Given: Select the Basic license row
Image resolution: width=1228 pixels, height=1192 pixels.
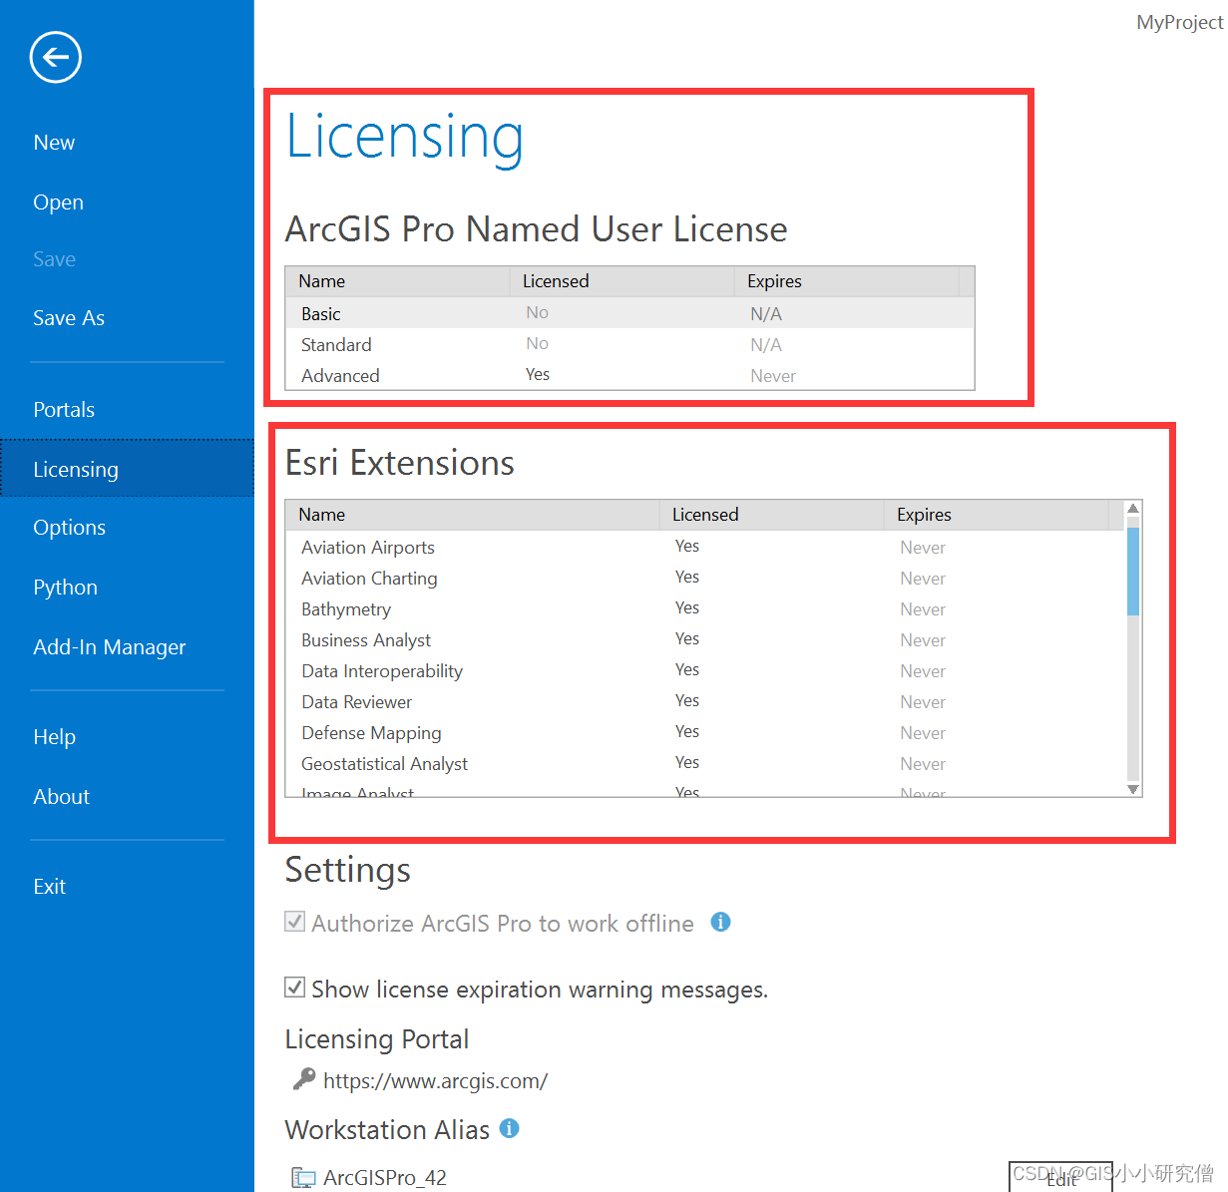Looking at the screenshot, I should 629,313.
